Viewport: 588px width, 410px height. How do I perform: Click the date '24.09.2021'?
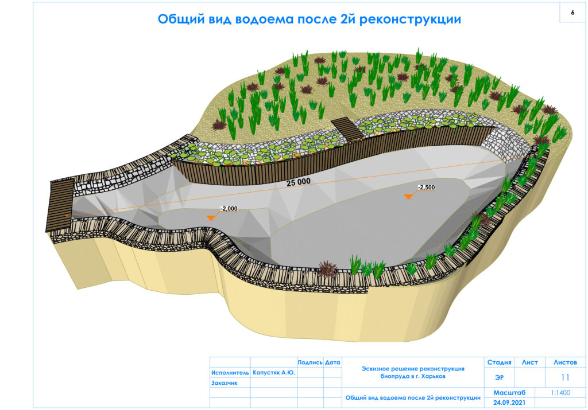(509, 403)
